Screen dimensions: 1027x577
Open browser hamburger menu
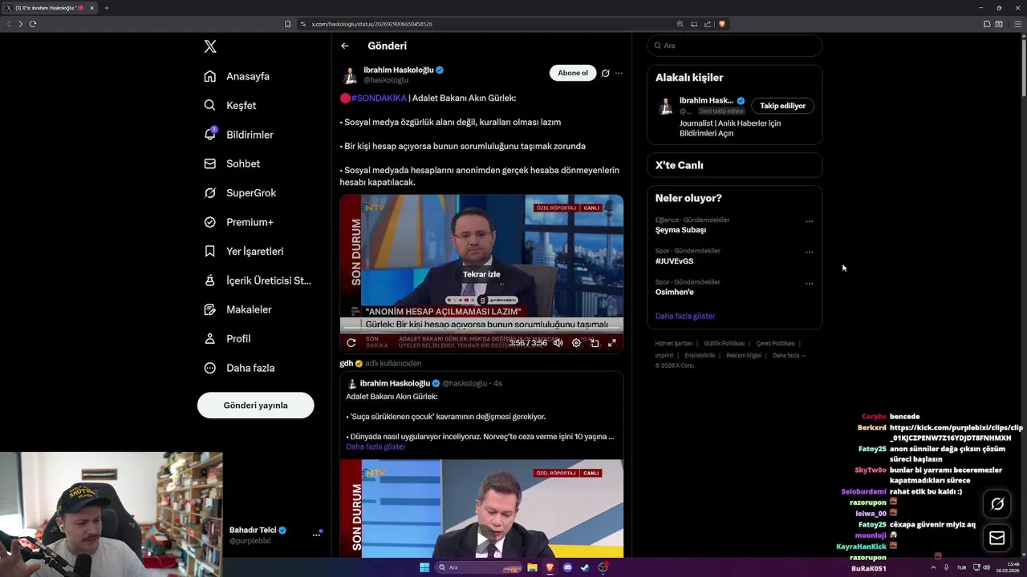(1018, 24)
